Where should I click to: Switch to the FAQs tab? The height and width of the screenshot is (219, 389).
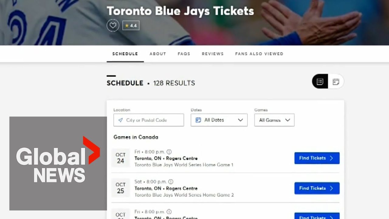pyautogui.click(x=184, y=54)
